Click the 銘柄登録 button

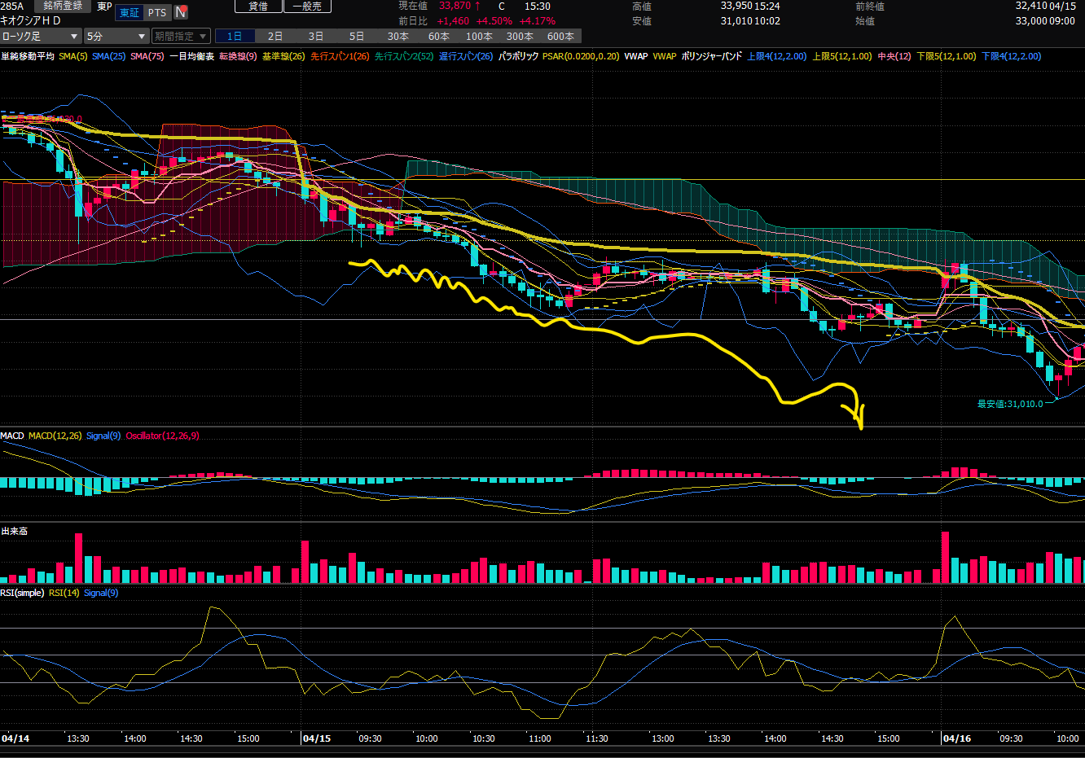(64, 6)
